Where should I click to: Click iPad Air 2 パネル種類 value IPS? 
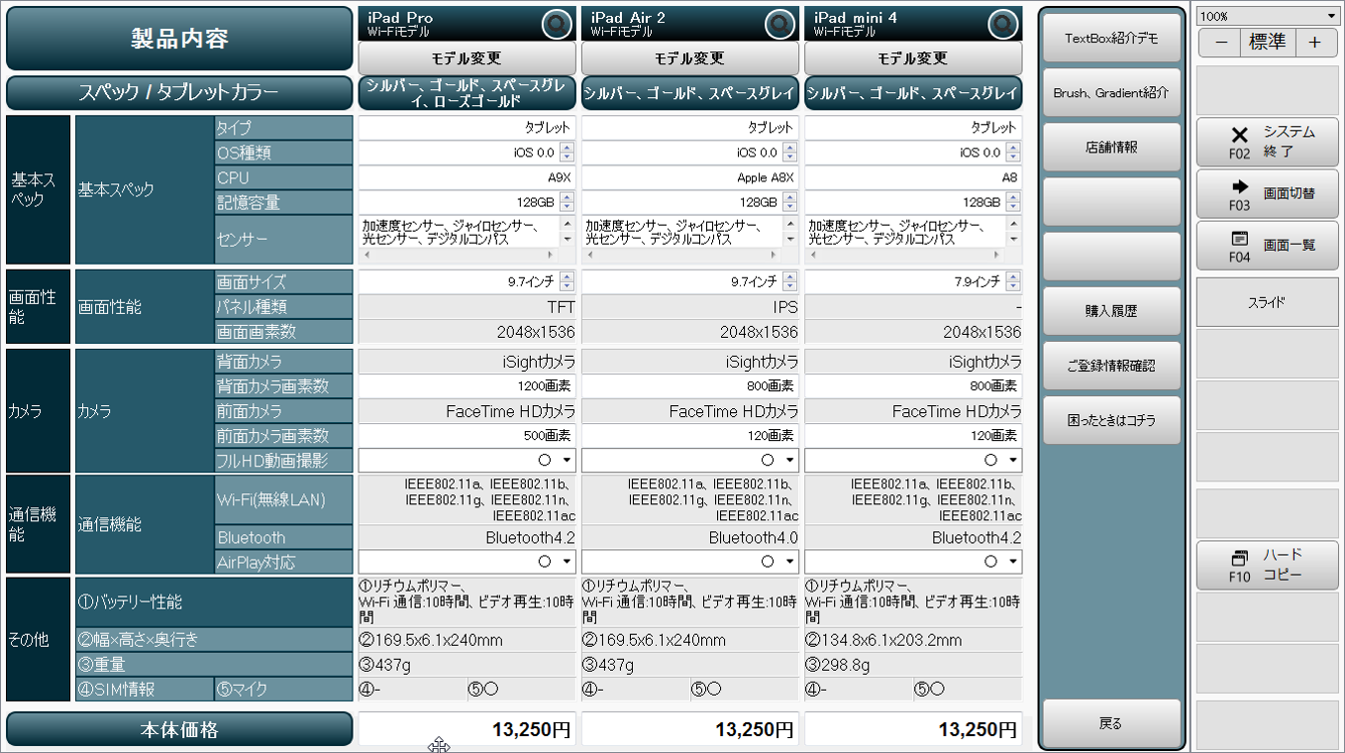pyautogui.click(x=689, y=307)
